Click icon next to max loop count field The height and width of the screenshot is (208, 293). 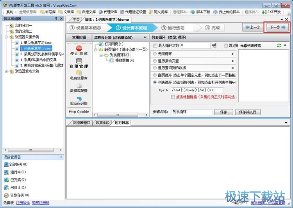tap(214, 46)
